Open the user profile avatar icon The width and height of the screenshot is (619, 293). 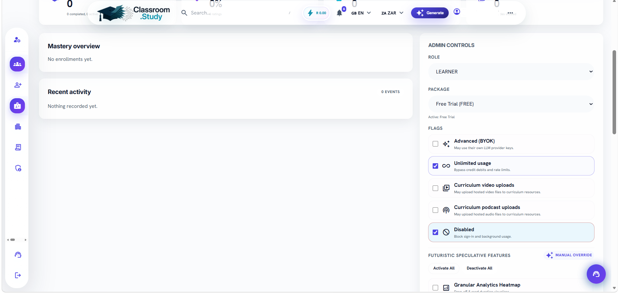tap(457, 12)
